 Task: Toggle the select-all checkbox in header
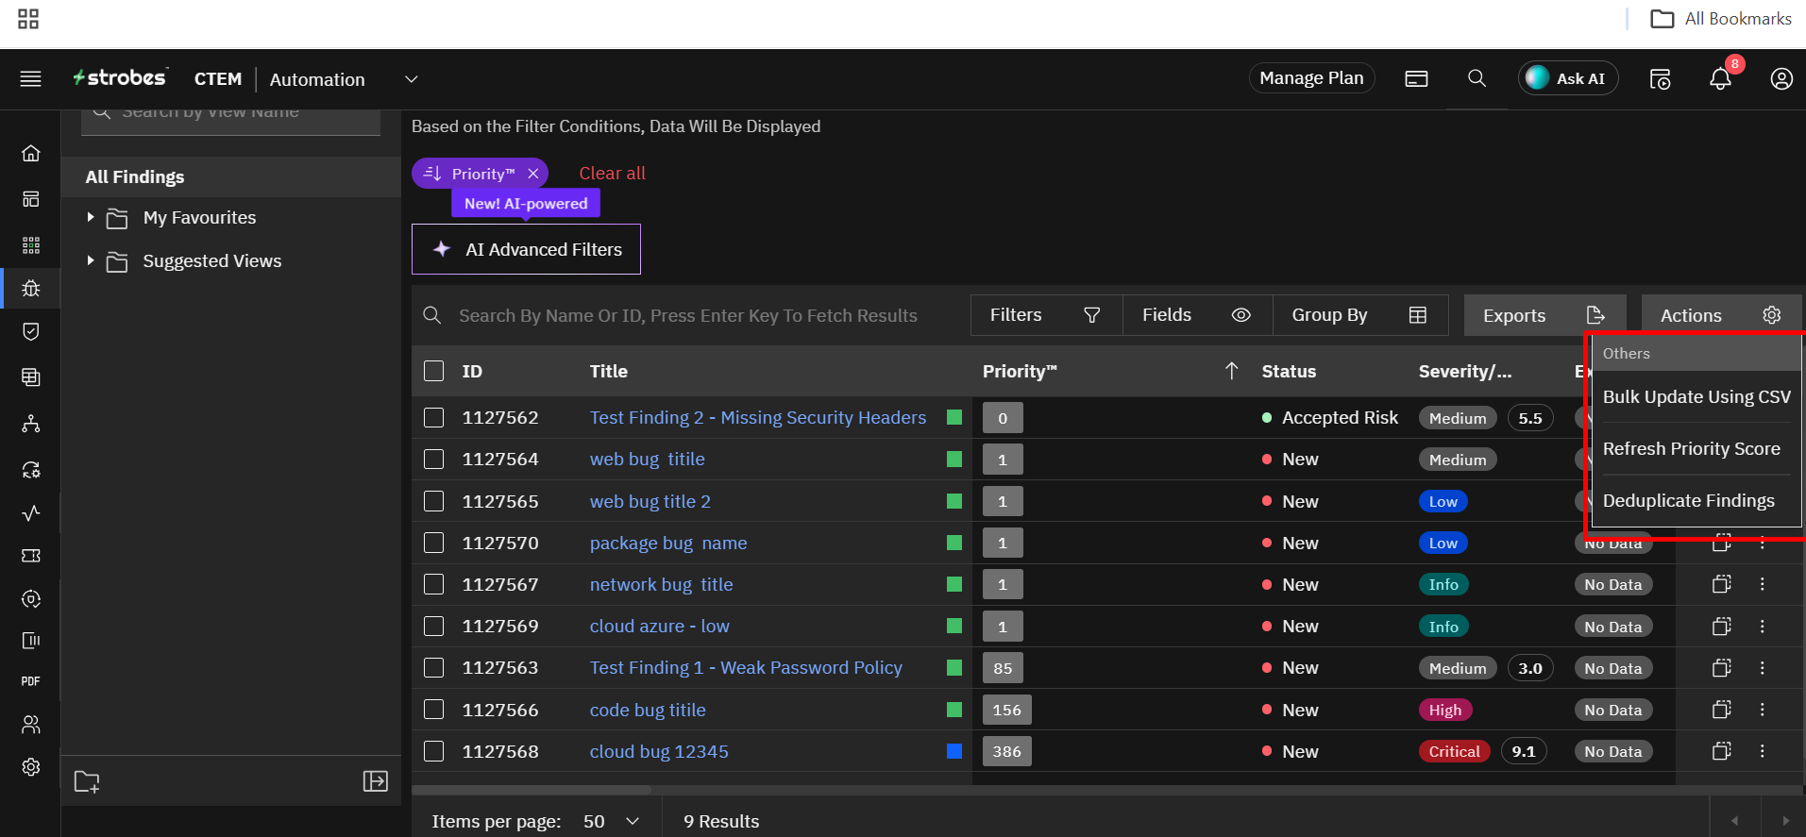(x=434, y=371)
